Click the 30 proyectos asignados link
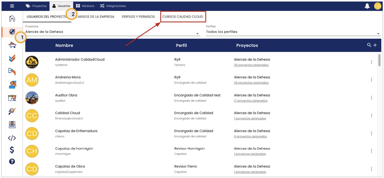The image size is (384, 178). click(251, 65)
